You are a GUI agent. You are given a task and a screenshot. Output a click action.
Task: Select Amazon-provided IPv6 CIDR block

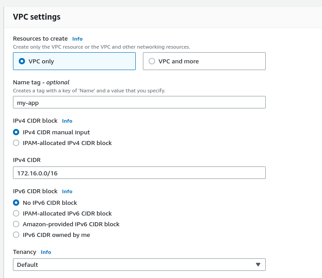(17, 224)
